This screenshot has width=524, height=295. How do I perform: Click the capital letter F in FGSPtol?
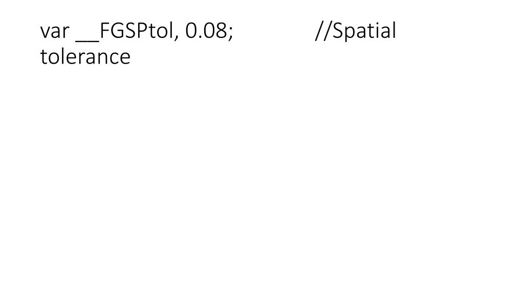click(105, 30)
